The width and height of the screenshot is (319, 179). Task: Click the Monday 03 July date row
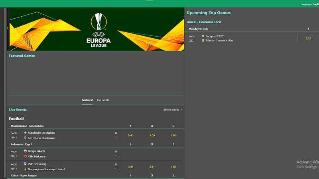tap(198, 29)
